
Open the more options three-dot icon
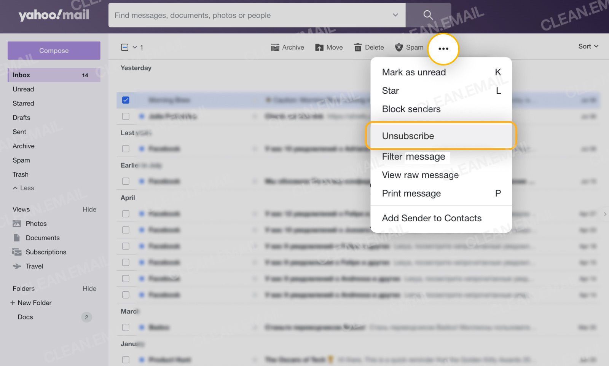coord(443,49)
